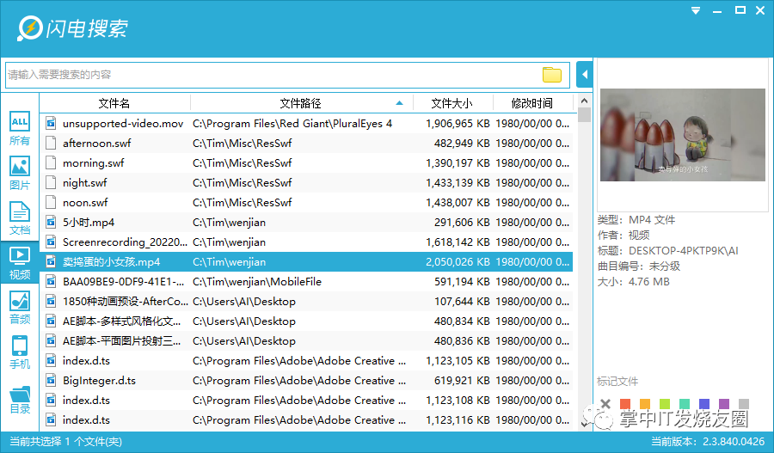Click the video preview thumbnail

pyautogui.click(x=683, y=135)
